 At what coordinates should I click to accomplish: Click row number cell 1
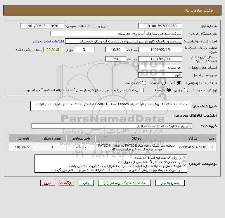coord(212,147)
